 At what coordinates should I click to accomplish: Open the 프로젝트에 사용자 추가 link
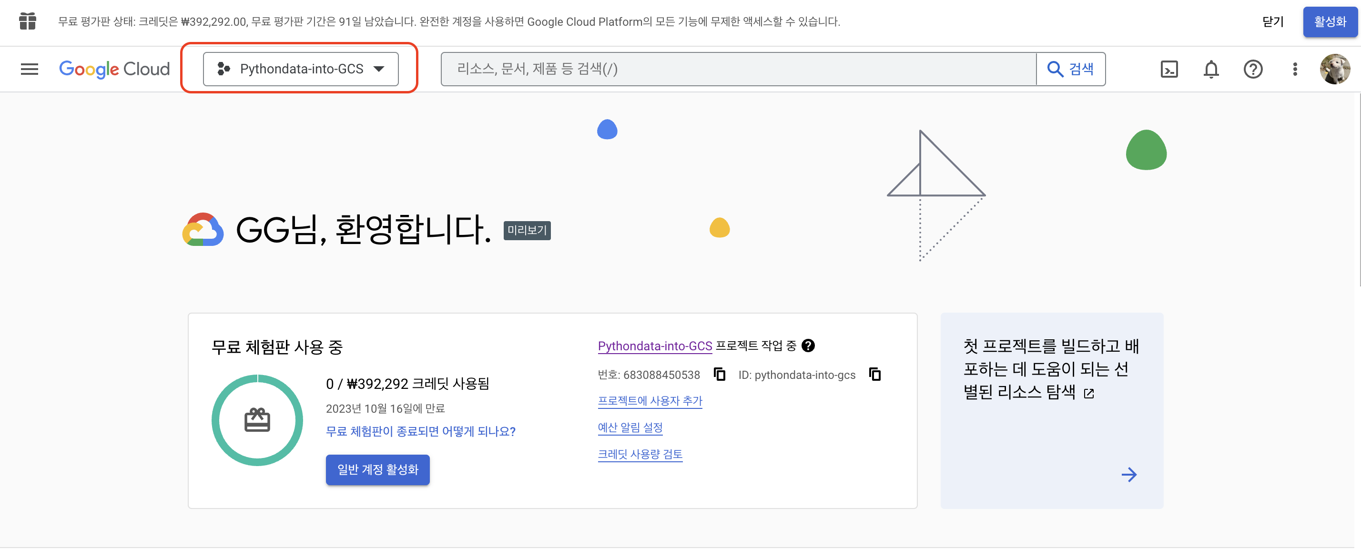650,400
